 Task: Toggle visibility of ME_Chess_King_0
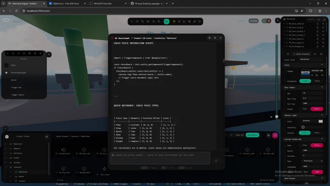[x=323, y=28]
